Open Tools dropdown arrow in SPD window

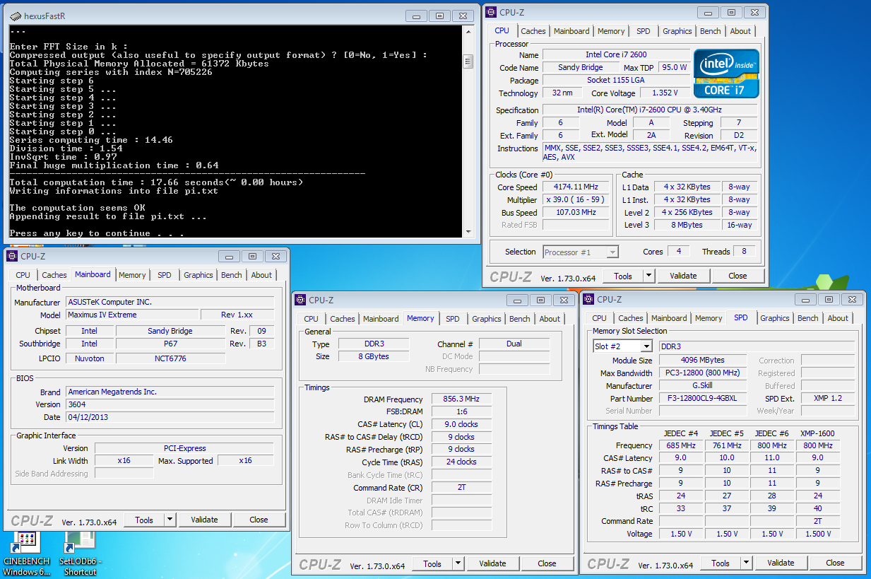[747, 563]
